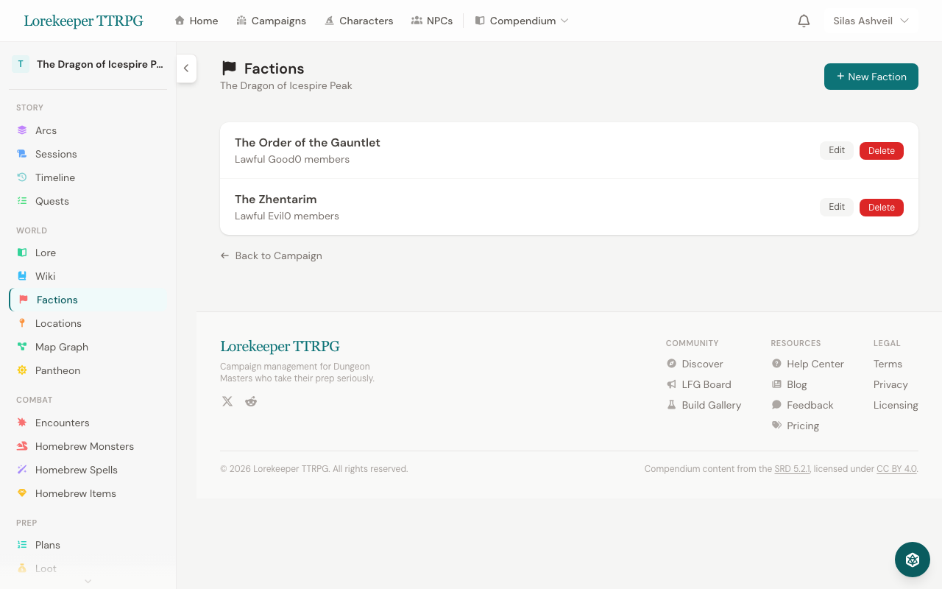Image resolution: width=942 pixels, height=589 pixels.
Task: Follow the Back to Campaign link
Action: click(x=272, y=255)
